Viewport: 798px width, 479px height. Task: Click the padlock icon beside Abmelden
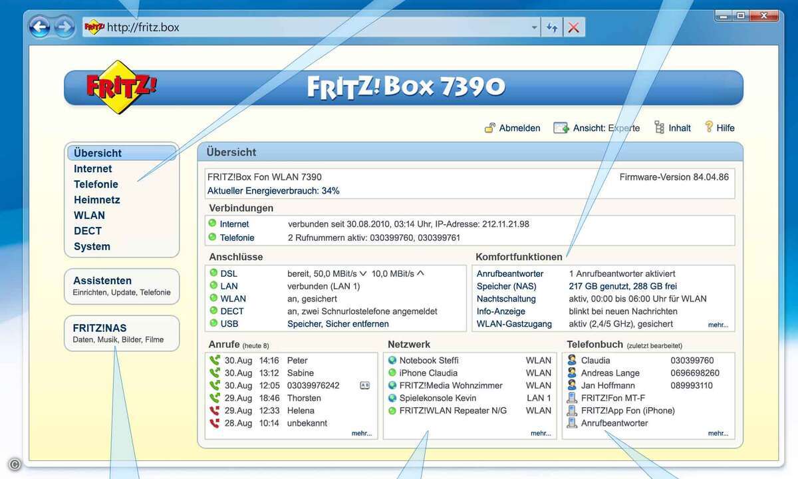[490, 128]
